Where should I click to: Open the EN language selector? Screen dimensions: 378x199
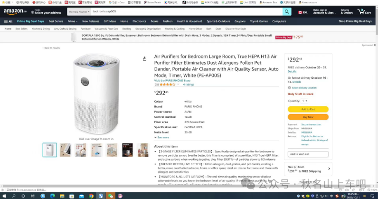(x=303, y=12)
